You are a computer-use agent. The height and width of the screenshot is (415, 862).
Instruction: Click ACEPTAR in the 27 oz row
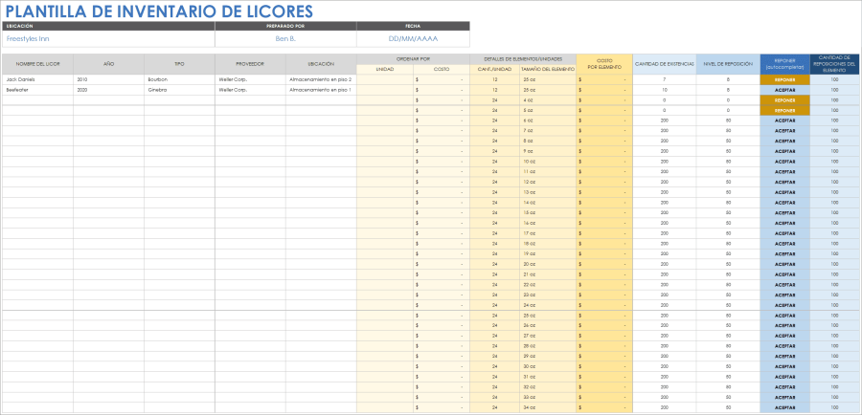point(785,337)
